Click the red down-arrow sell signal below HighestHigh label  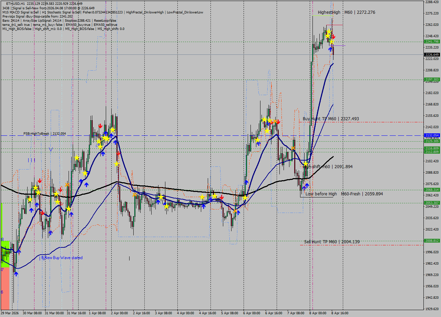click(334, 37)
